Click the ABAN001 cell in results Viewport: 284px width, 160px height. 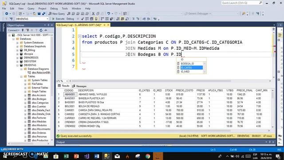[x=70, y=94]
